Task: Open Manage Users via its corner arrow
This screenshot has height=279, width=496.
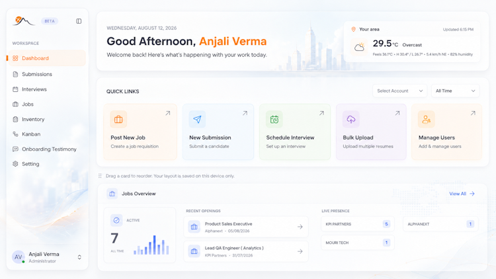Action: pos(473,113)
